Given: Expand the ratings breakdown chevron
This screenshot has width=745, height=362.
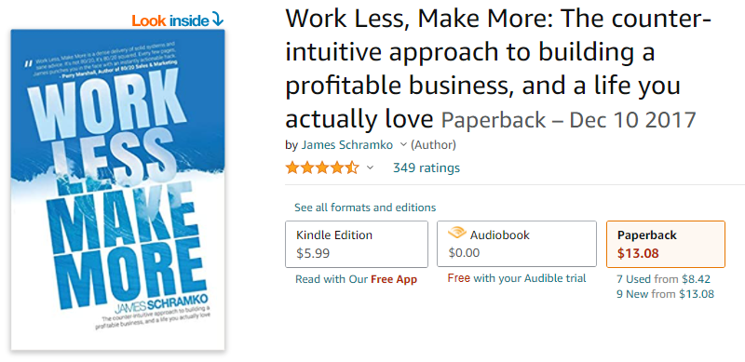Looking at the screenshot, I should click(370, 168).
